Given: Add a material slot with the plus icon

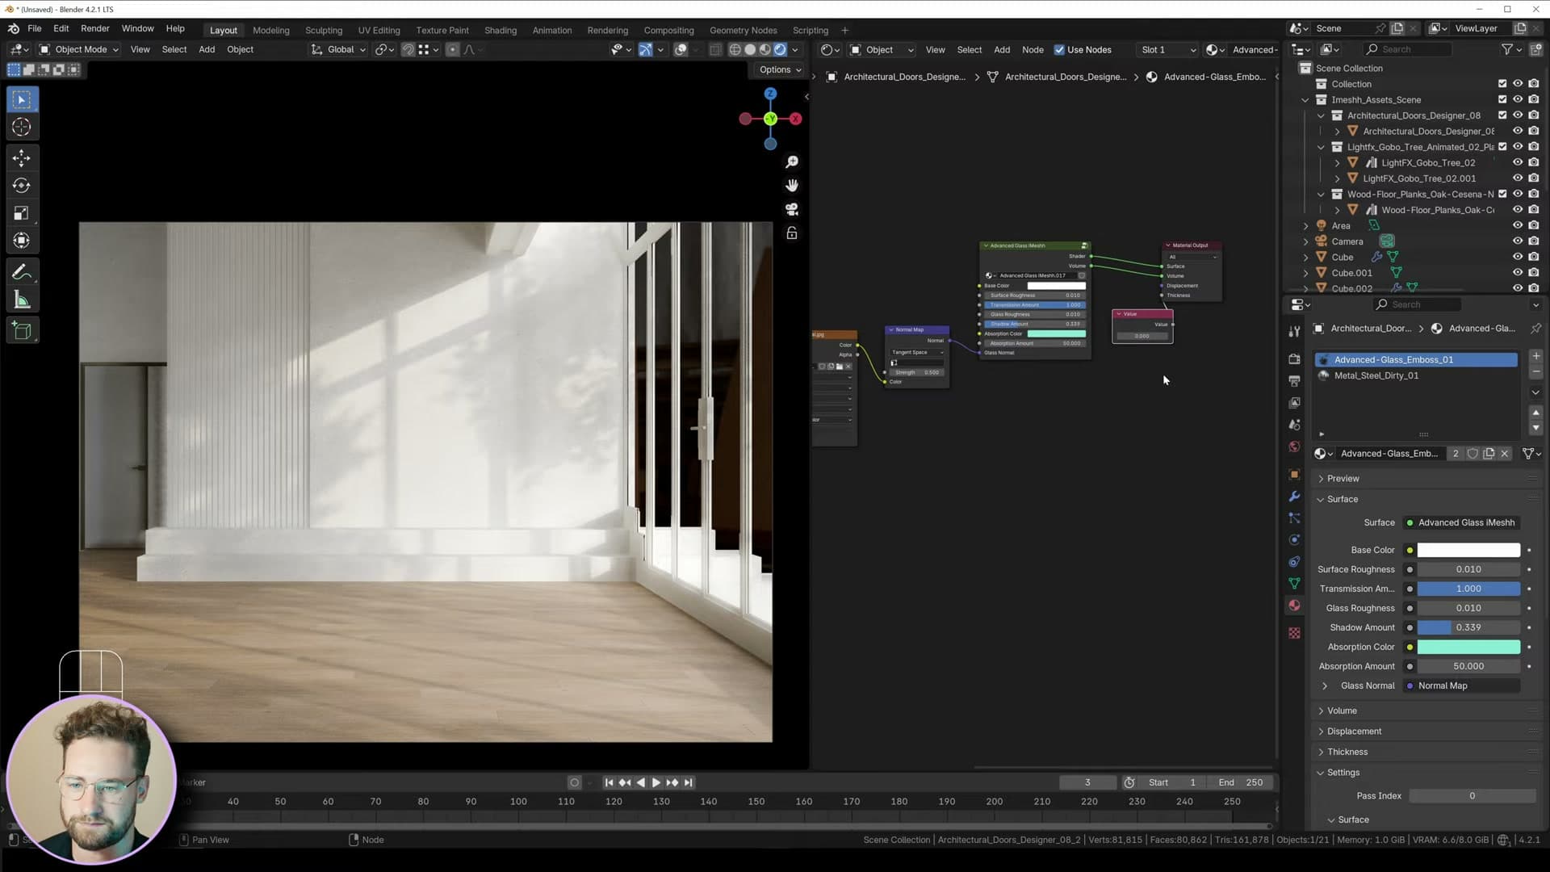Looking at the screenshot, I should point(1535,356).
